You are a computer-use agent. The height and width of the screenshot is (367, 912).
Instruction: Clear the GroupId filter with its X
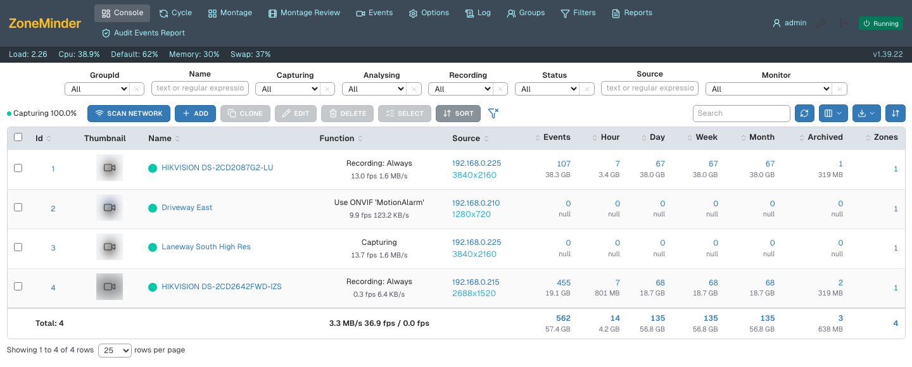tap(137, 89)
